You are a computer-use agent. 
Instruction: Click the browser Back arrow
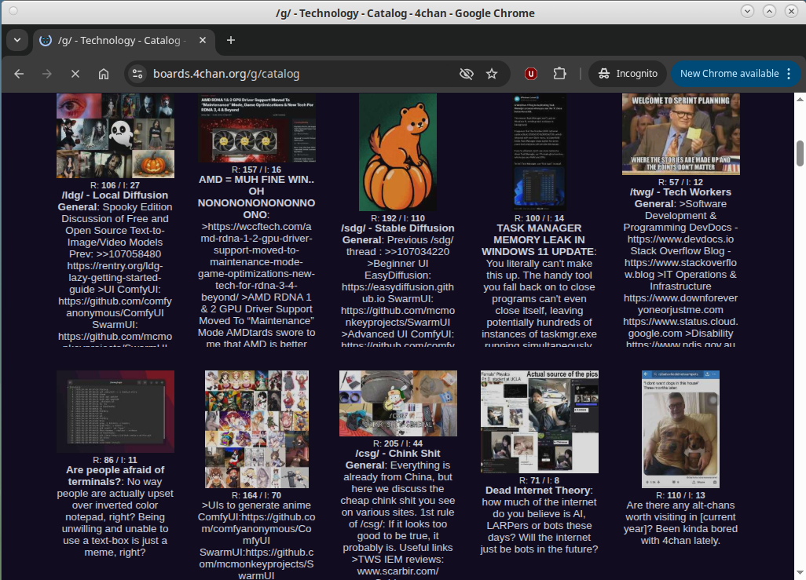click(x=19, y=74)
